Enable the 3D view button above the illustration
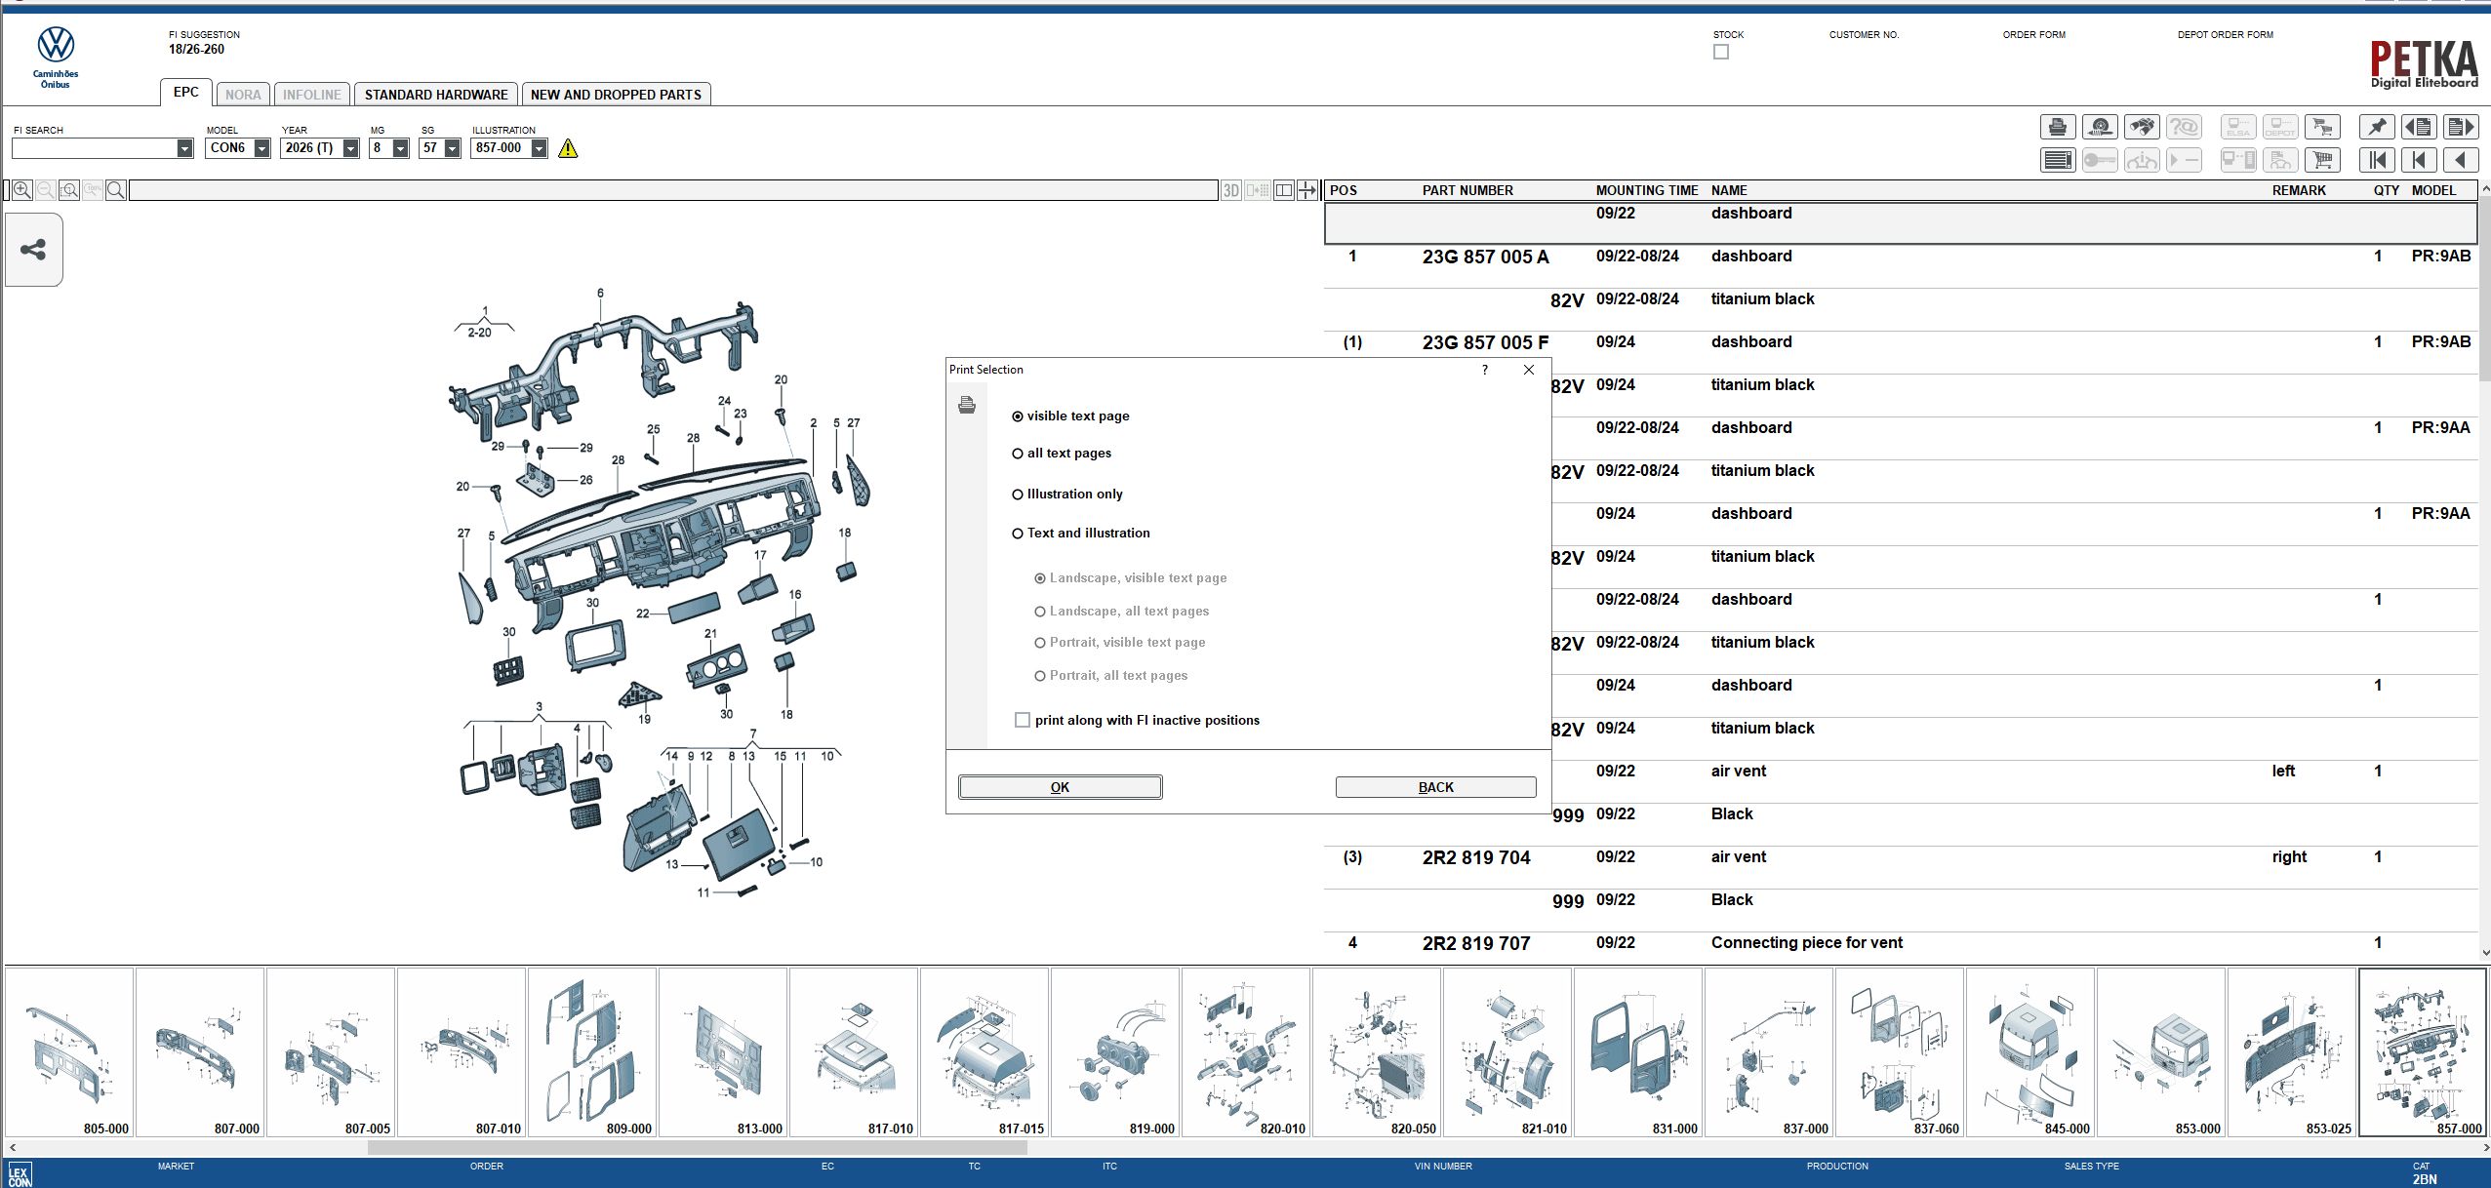Viewport: 2491px width, 1188px height. coord(1230,189)
